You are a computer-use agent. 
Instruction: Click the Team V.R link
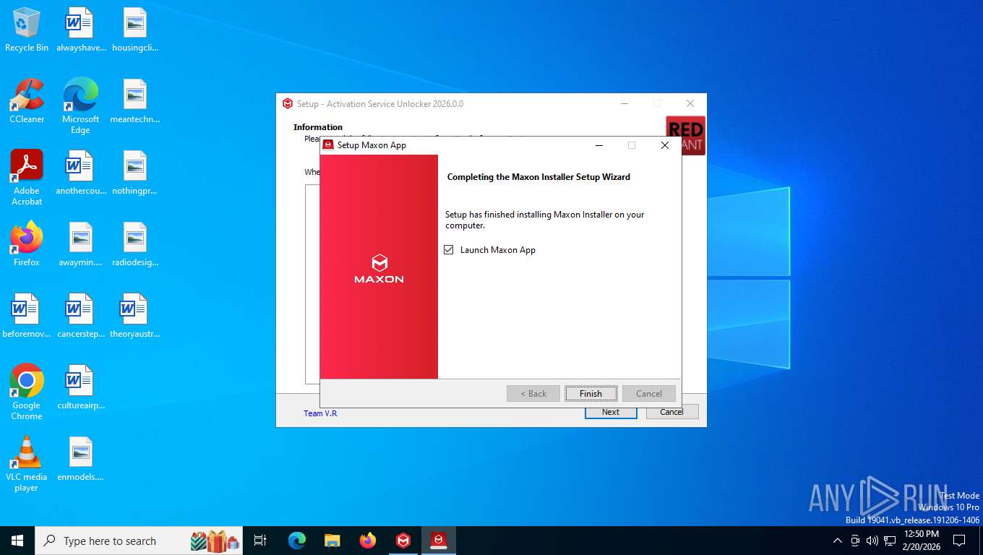(320, 413)
